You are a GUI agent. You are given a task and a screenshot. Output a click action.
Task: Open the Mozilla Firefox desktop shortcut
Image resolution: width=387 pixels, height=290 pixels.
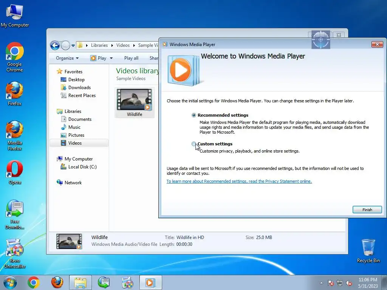[x=15, y=136]
